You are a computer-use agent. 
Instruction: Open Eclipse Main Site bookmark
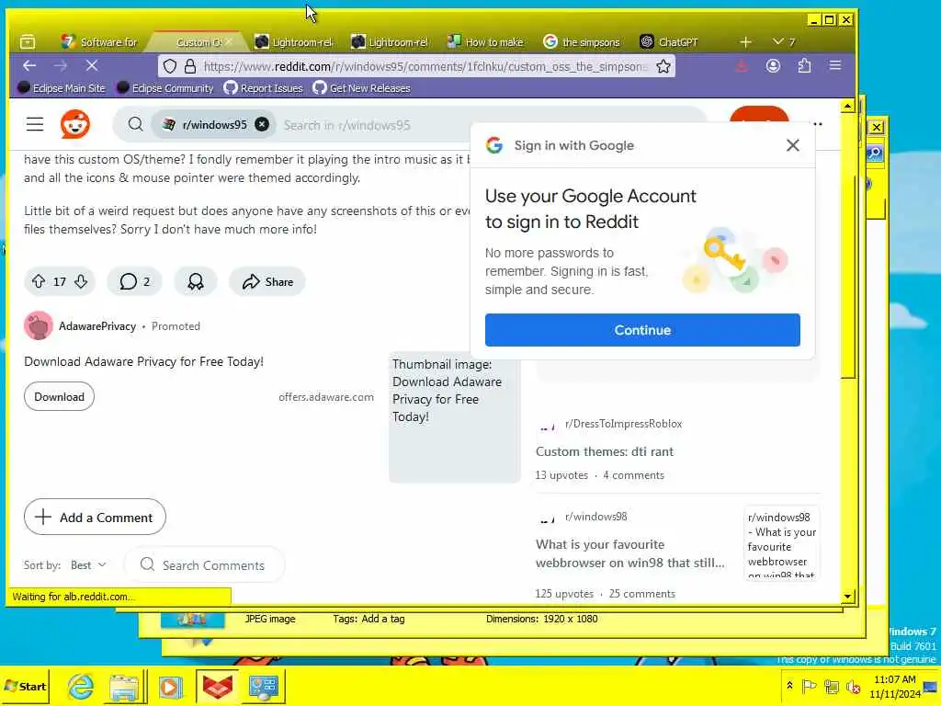62,88
